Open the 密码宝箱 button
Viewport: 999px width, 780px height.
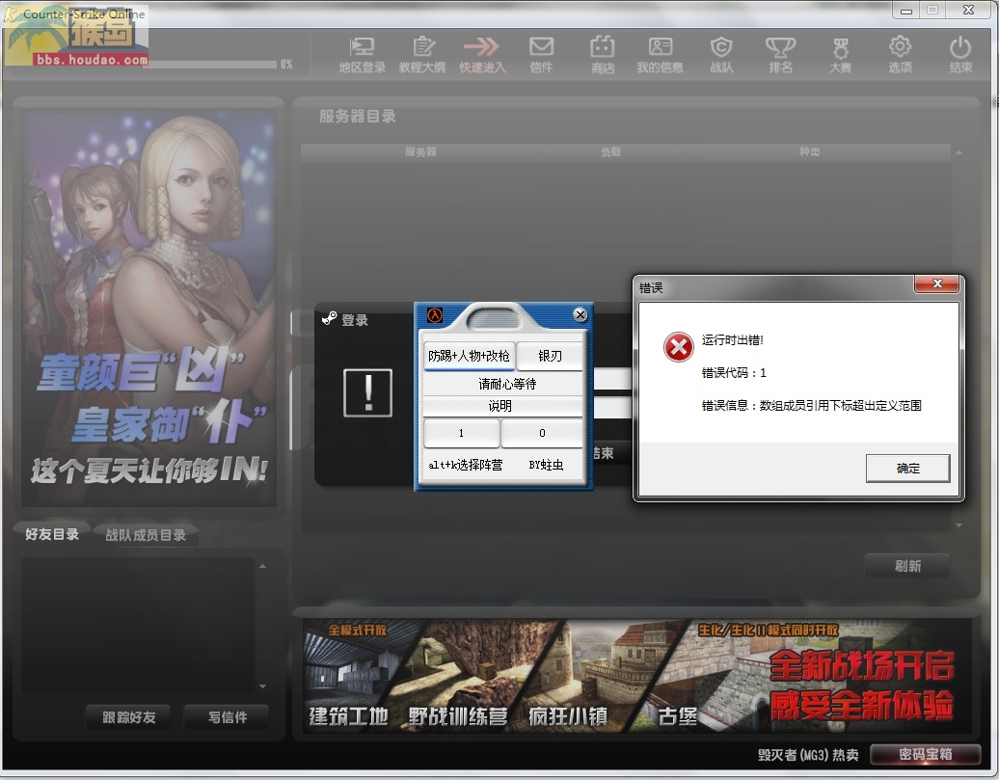click(x=925, y=755)
